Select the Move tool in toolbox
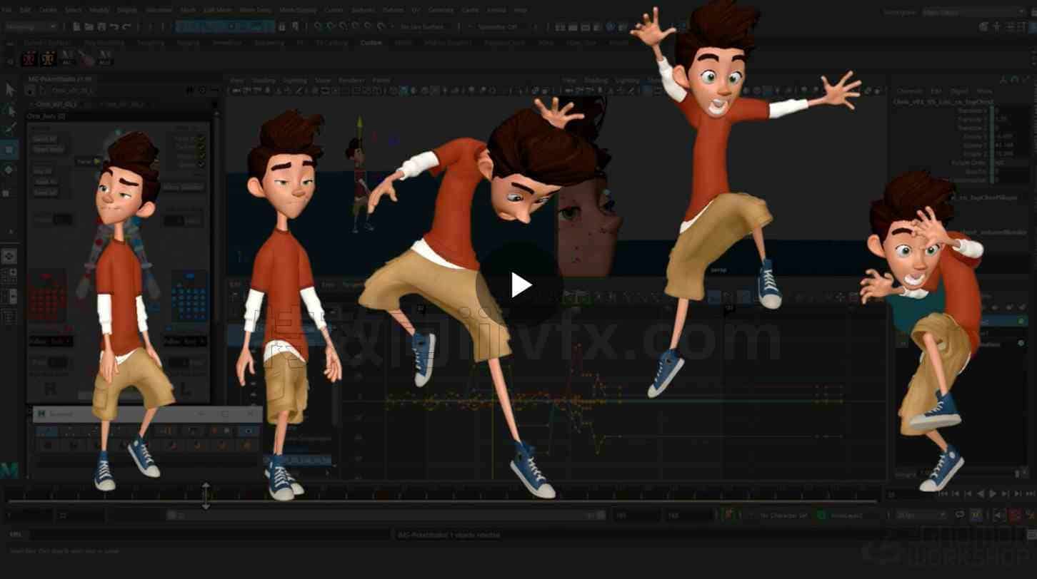Screen dimensions: 1037x579 9,150
